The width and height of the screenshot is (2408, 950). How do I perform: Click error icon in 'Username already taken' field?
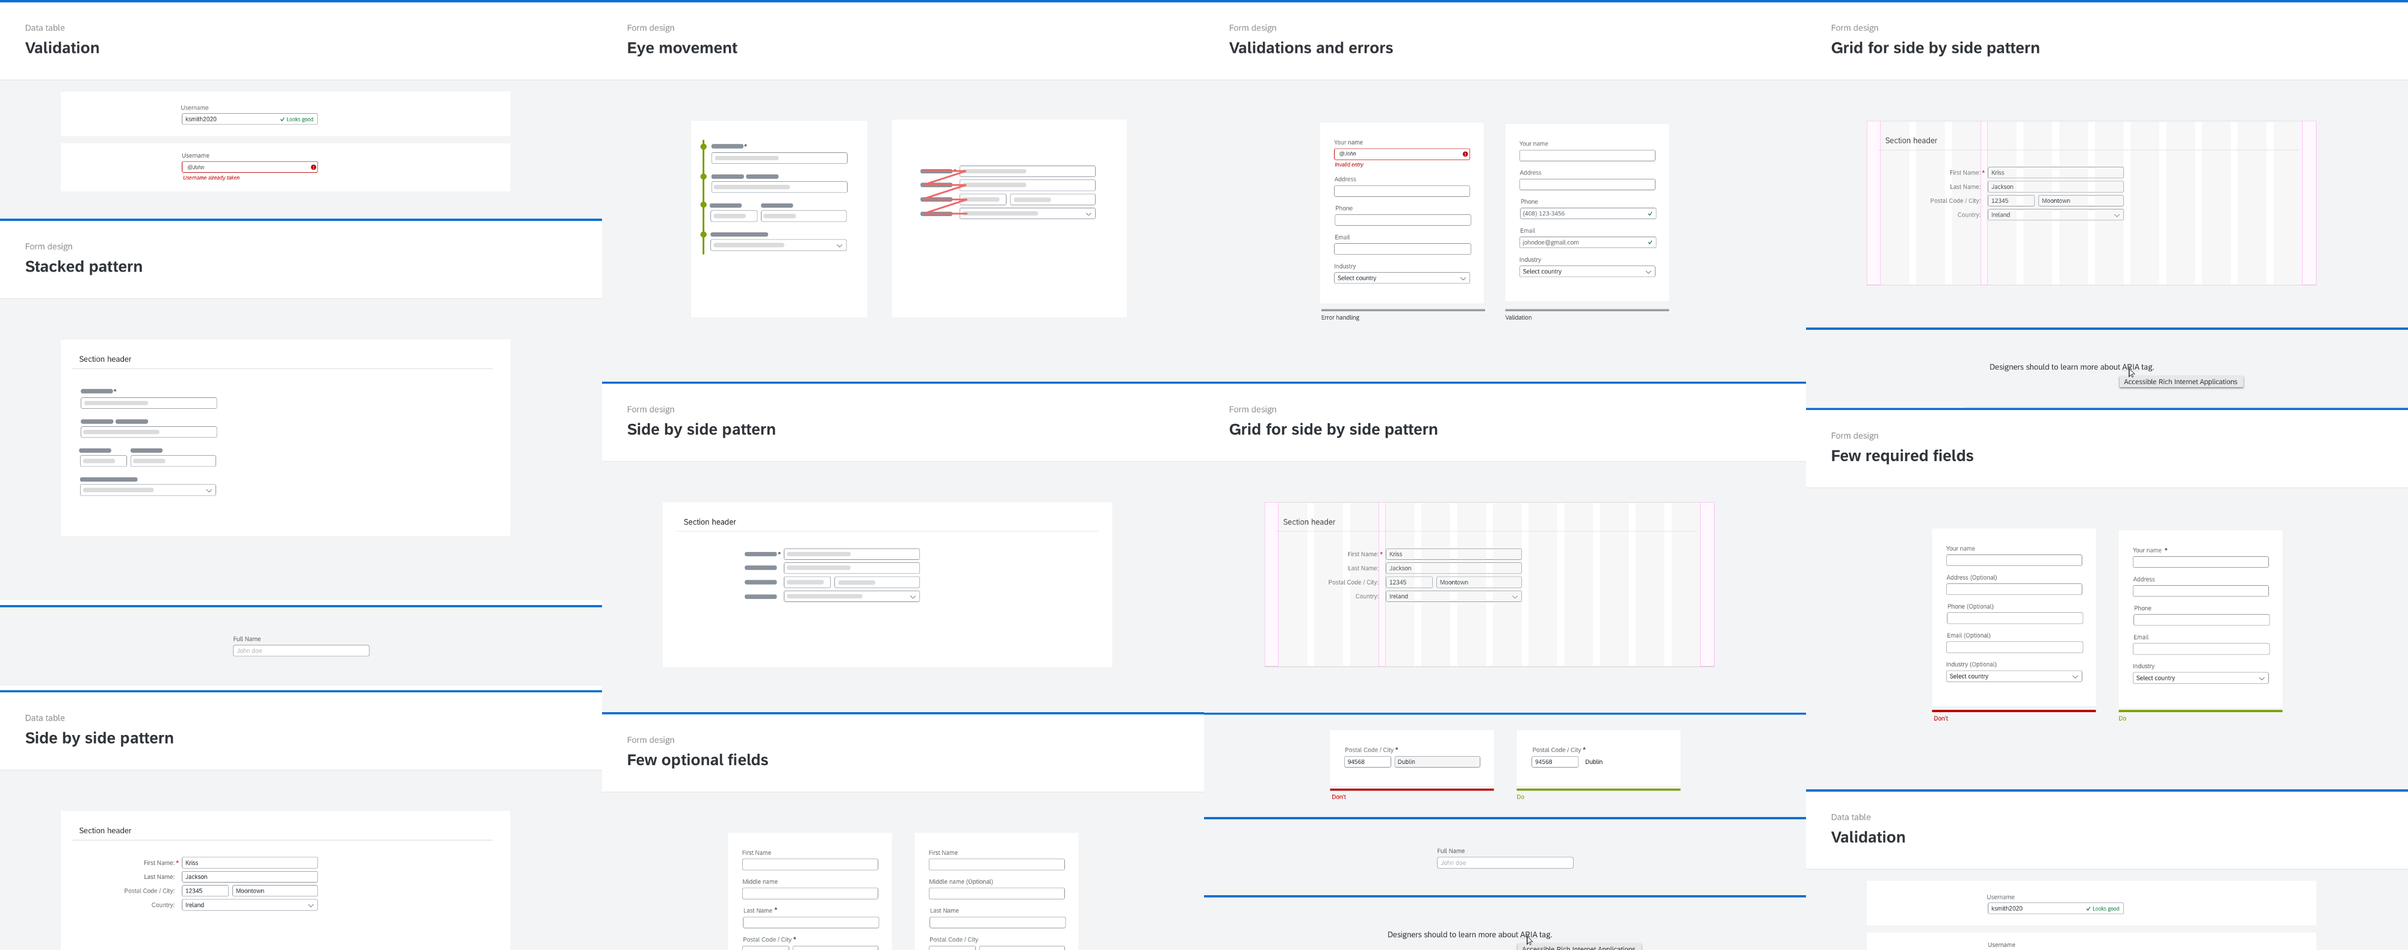(313, 167)
